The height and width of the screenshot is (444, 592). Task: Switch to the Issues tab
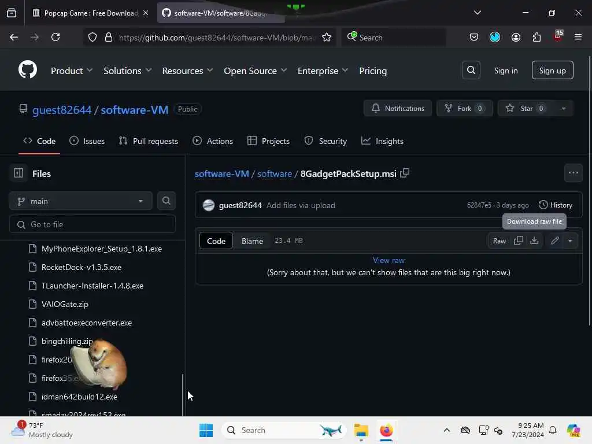tap(87, 141)
